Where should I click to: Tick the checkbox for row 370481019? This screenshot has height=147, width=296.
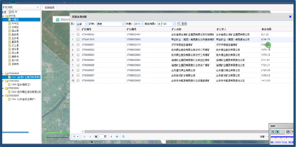tap(78, 39)
